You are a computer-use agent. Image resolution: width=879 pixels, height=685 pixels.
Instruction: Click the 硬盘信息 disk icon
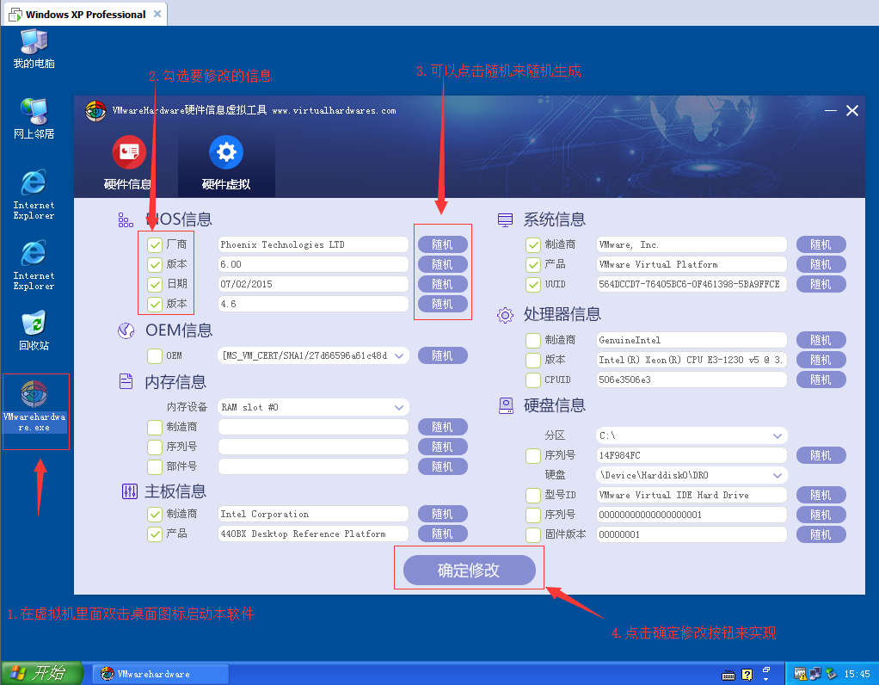pyautogui.click(x=506, y=405)
